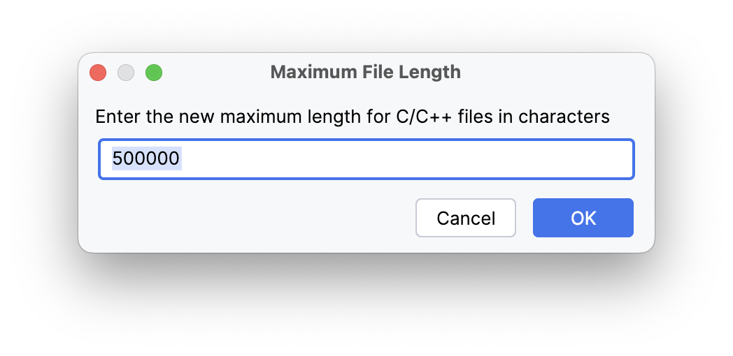Click the dialog title bar text
Screen dimensions: 733x356
[x=365, y=72]
